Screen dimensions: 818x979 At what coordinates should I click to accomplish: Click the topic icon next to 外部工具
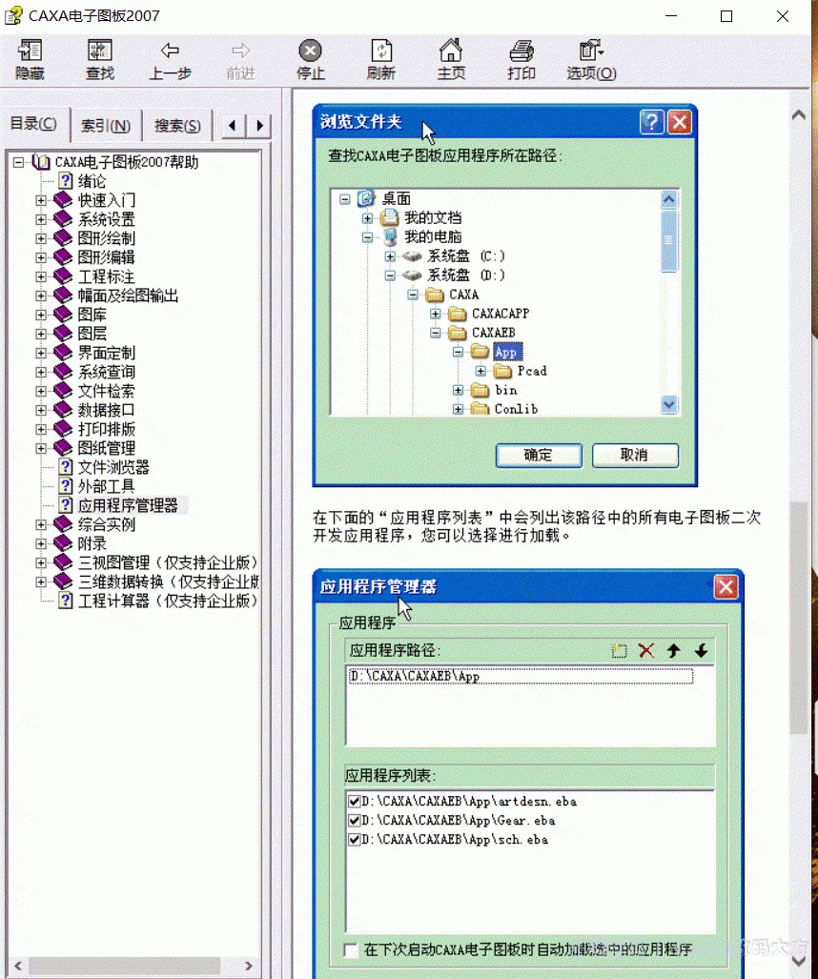click(x=66, y=486)
